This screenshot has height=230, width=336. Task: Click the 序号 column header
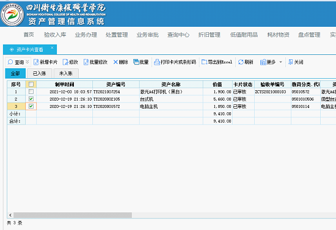16,84
